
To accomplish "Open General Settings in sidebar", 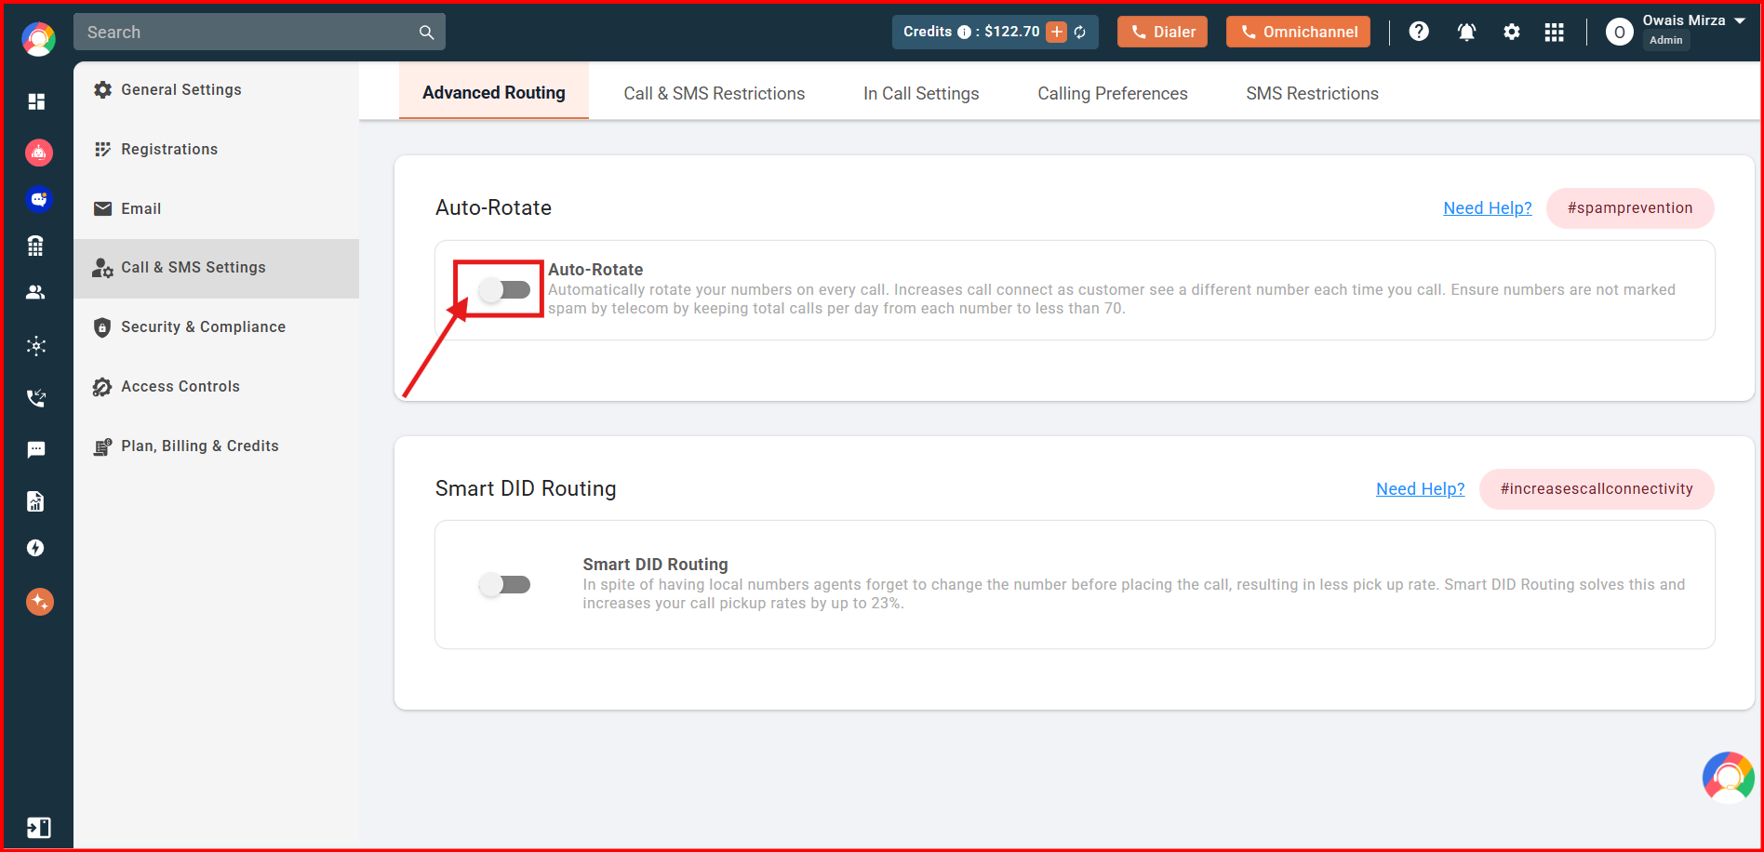I will click(x=216, y=90).
